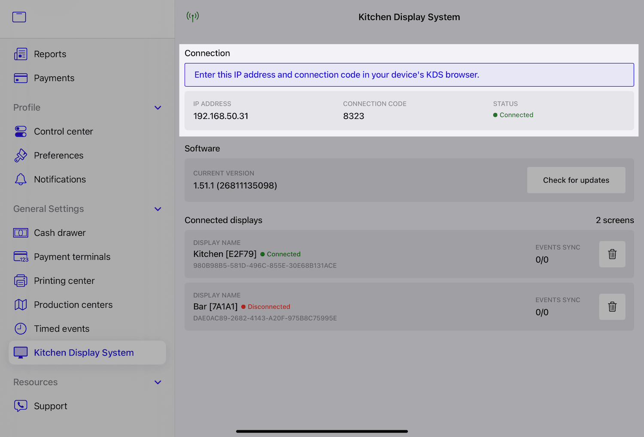
Task: Click the Kitchen Display System monitor icon
Action: coord(21,353)
